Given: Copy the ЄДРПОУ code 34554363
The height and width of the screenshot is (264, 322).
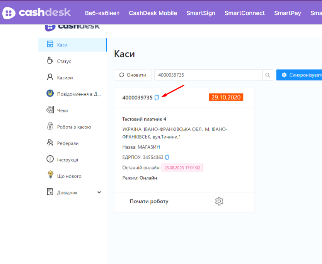Looking at the screenshot, I should click(167, 157).
